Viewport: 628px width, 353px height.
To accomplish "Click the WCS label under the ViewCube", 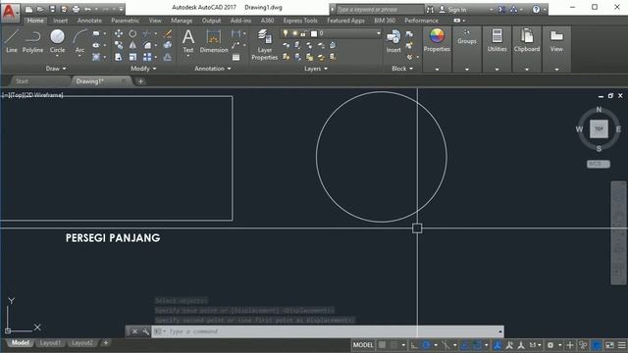I will tap(599, 164).
